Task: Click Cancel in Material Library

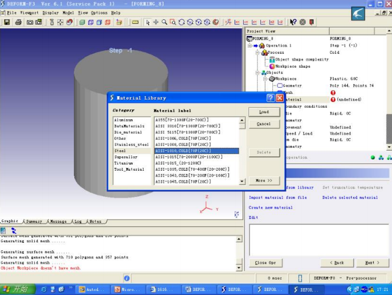Action: coord(264,124)
